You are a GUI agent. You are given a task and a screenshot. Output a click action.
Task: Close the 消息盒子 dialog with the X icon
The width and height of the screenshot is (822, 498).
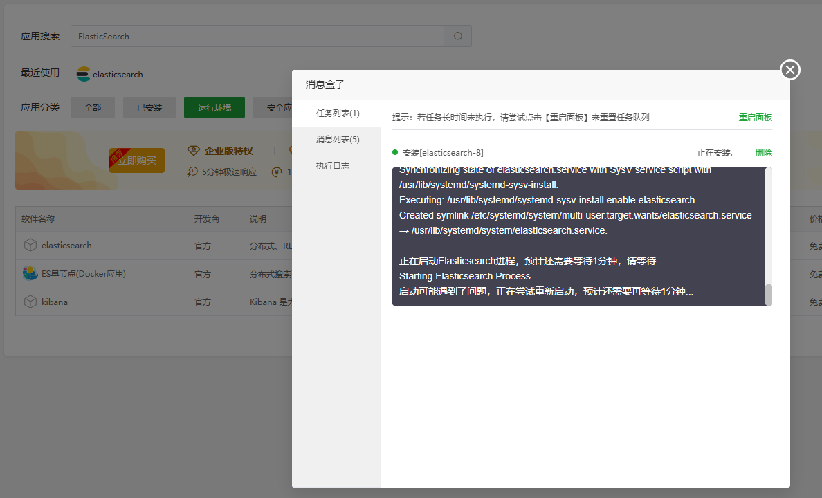(790, 70)
